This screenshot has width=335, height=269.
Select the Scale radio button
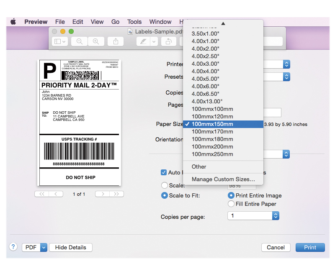tap(164, 185)
